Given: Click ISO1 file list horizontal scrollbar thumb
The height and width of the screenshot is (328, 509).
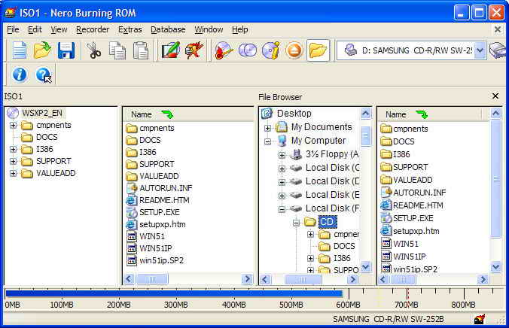Looking at the screenshot, I should click(x=152, y=279).
